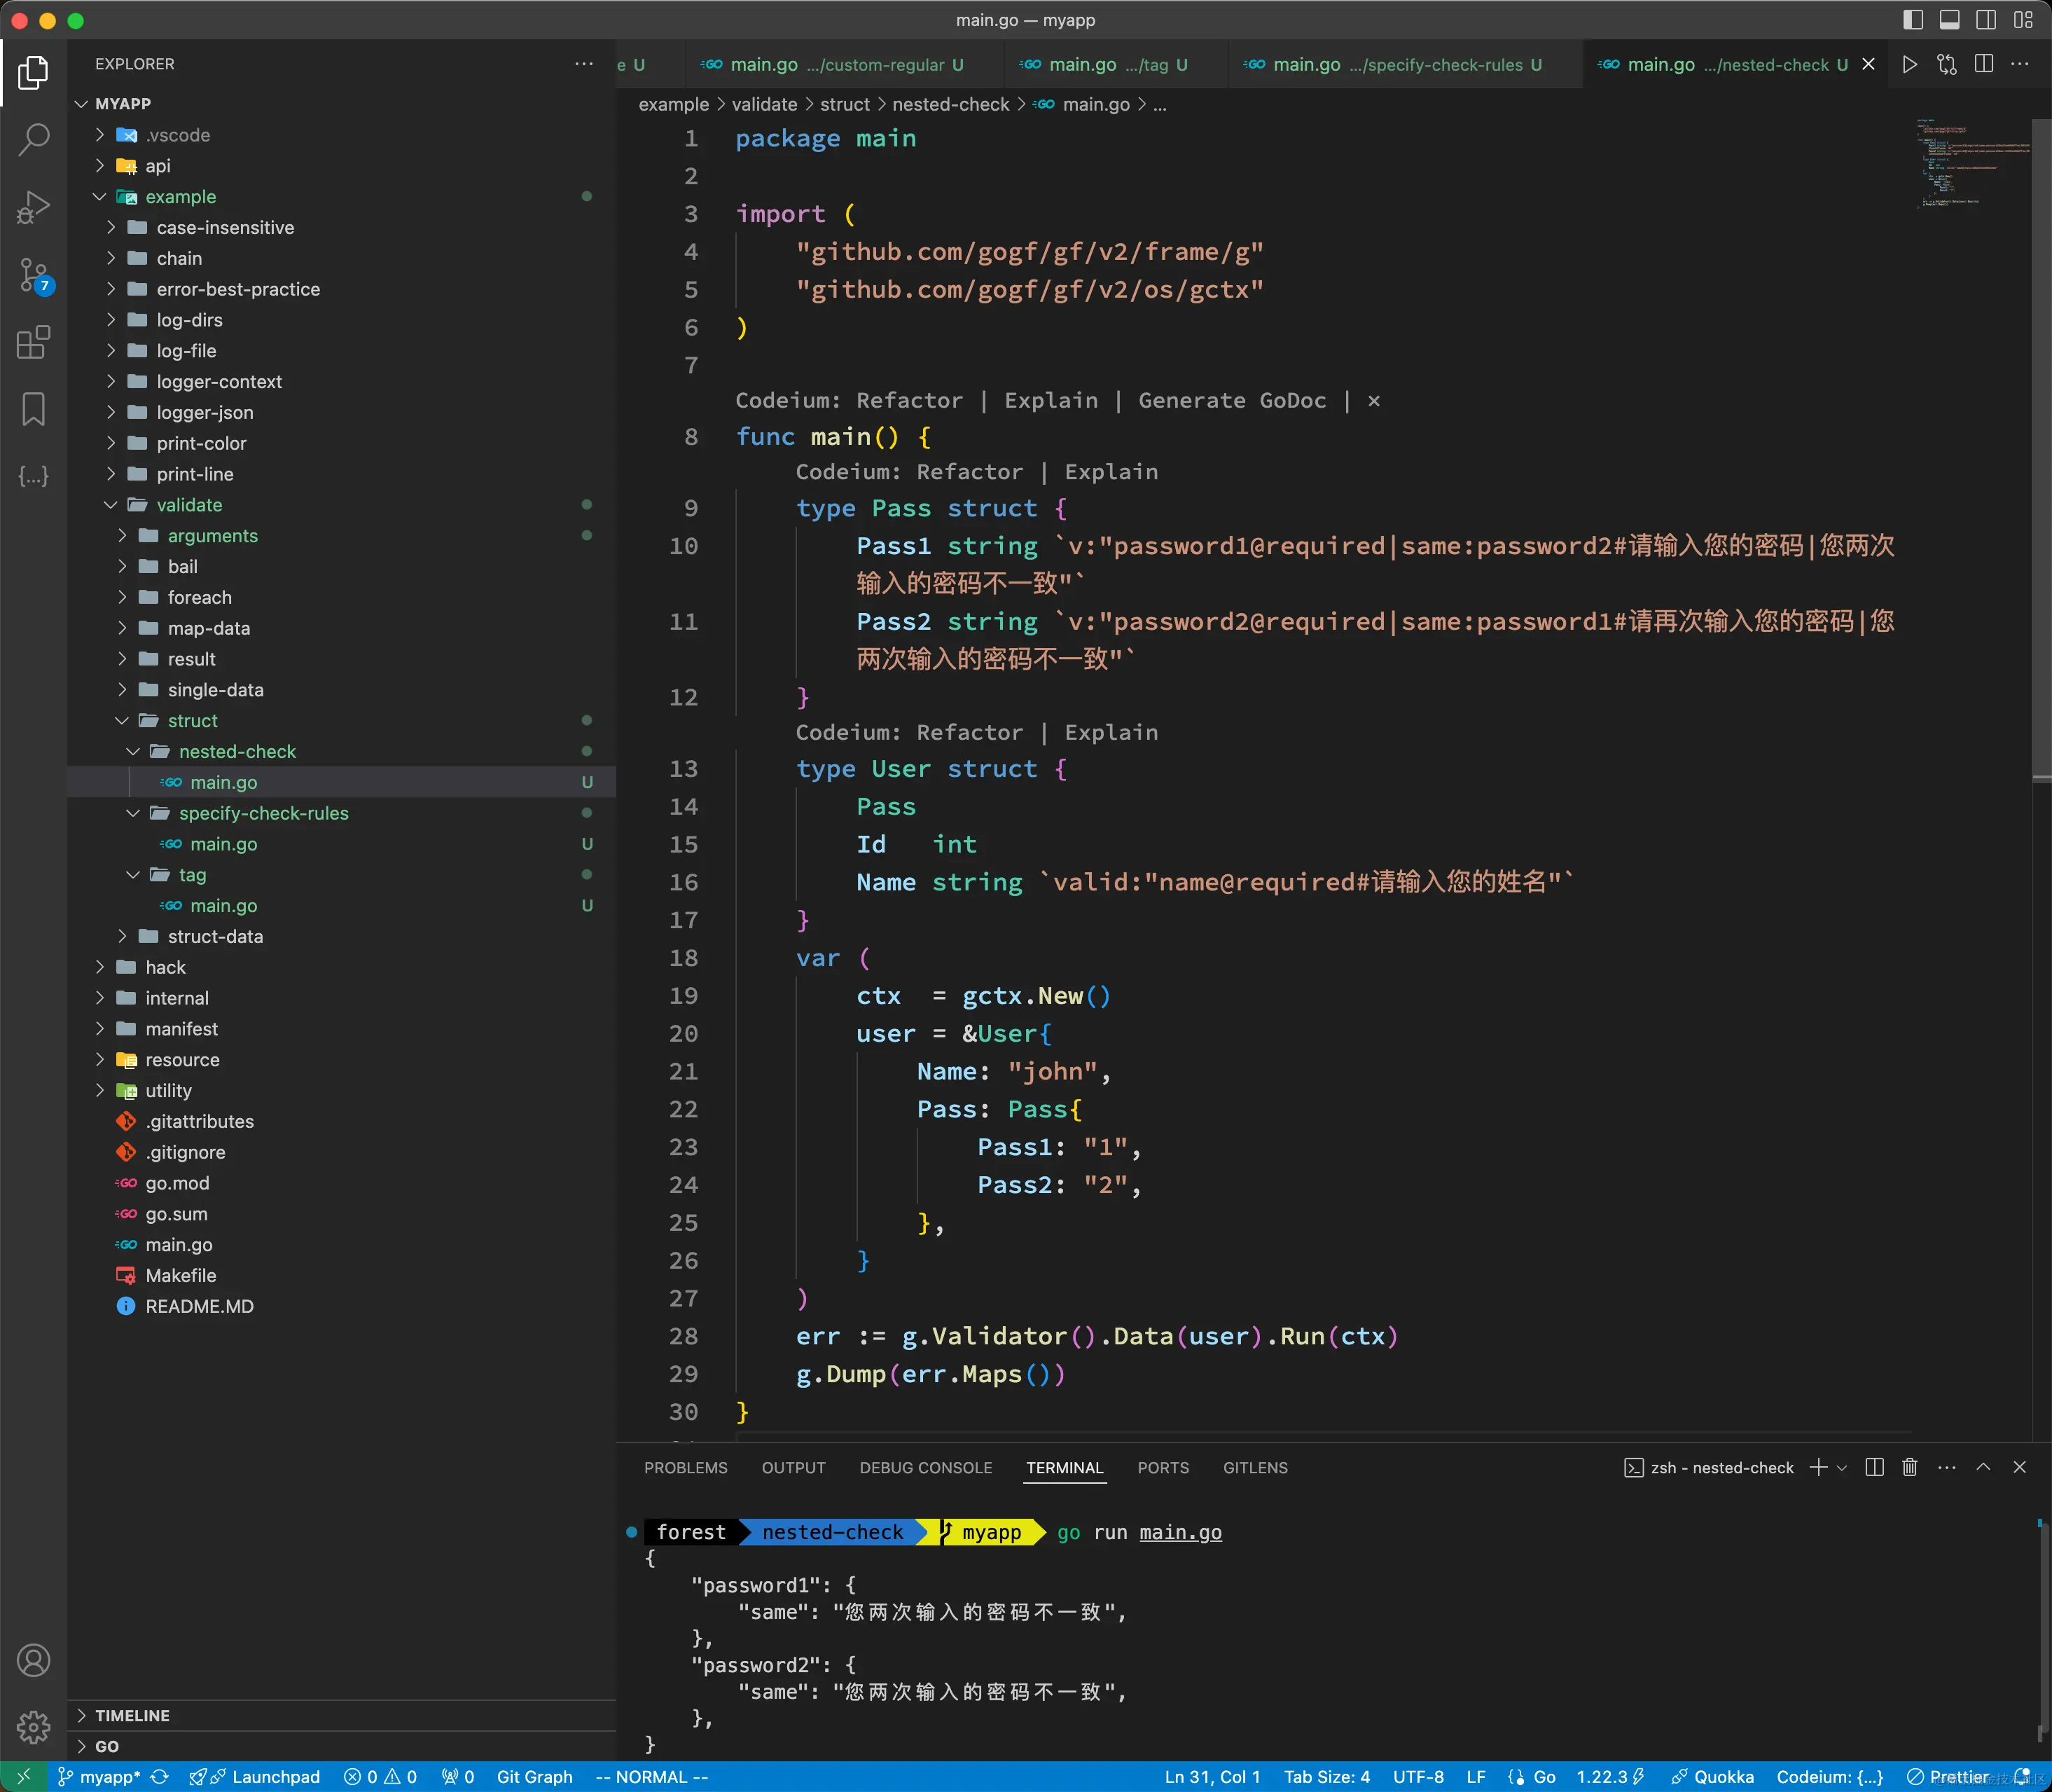Click Ln 31, Col 1 cursor position
2052x1792 pixels.
(x=1212, y=1776)
